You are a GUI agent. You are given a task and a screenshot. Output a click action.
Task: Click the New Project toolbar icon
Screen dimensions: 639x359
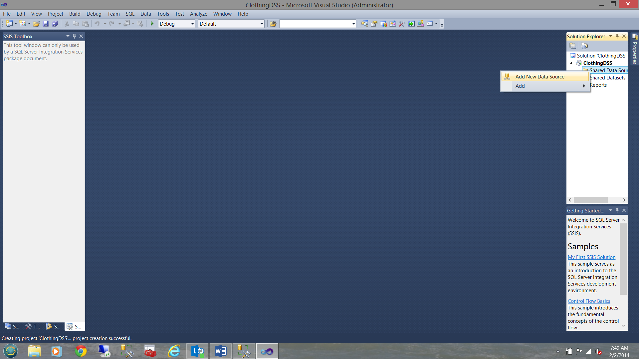[x=9, y=24]
